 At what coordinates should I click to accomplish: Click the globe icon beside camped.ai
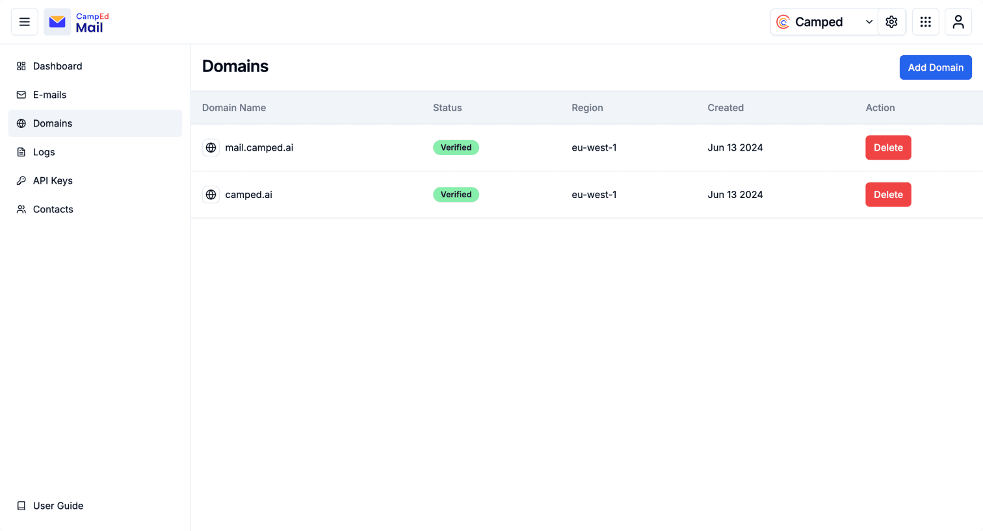[x=211, y=195]
